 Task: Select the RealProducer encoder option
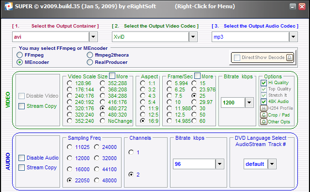tap(90, 62)
